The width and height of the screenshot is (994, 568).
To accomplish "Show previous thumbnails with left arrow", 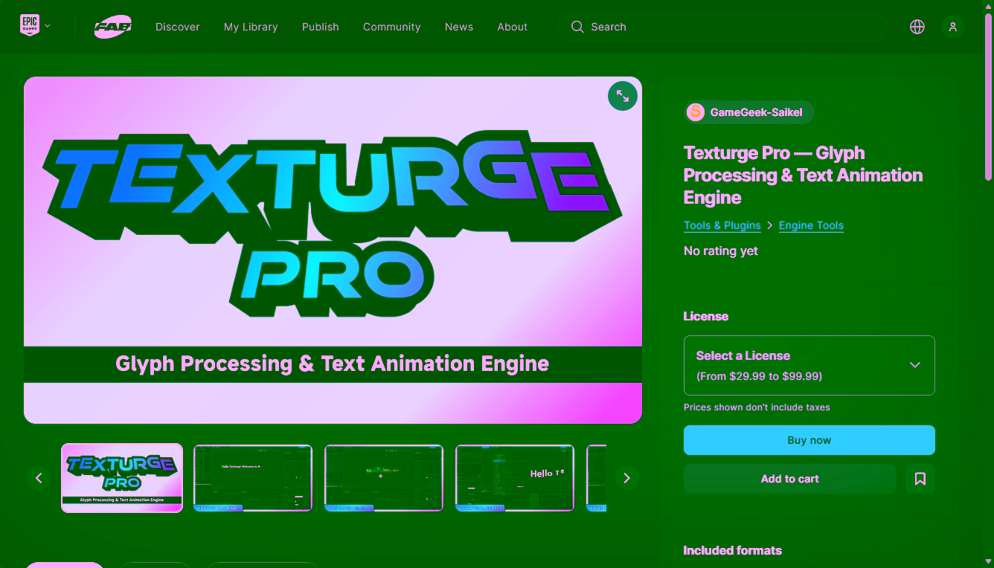I will [39, 478].
